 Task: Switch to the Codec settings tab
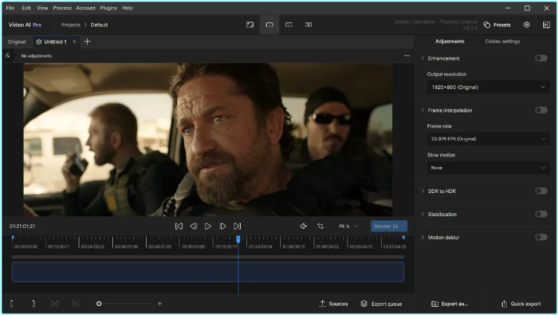coord(503,41)
